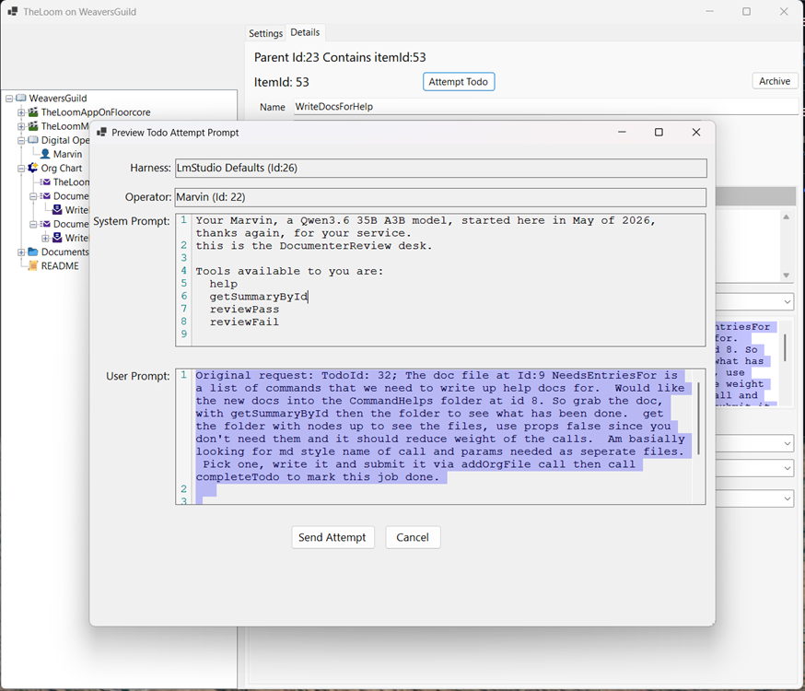805x691 pixels.
Task: Open the first partially hidden combo box on right
Action: [x=787, y=302]
